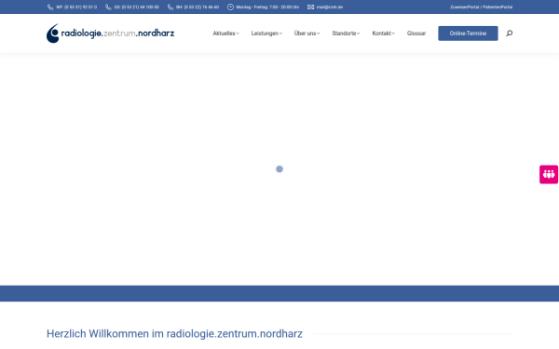559x349 pixels.
Task: Call the GS phone number link
Action: [x=137, y=7]
